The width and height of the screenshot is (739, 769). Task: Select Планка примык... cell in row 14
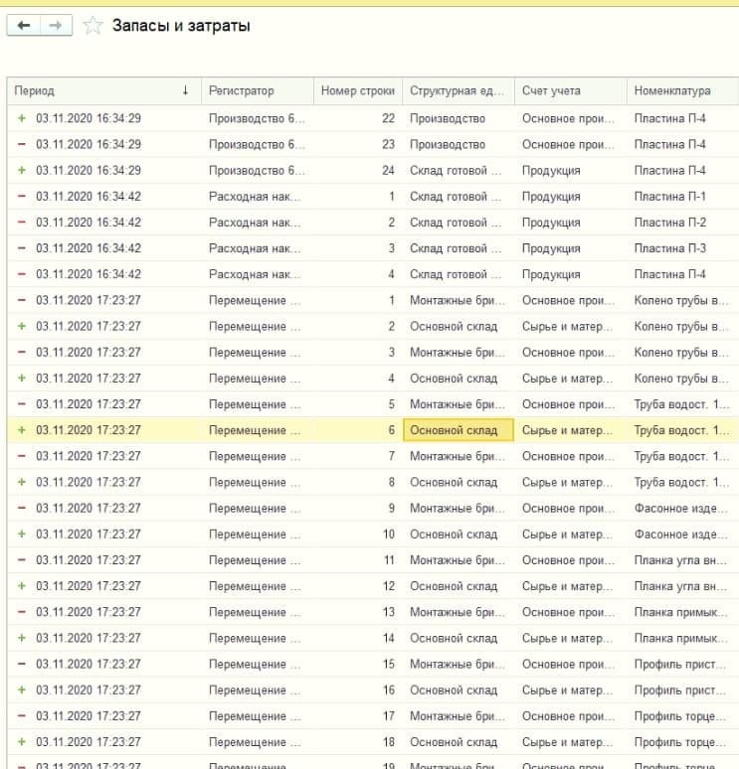682,638
